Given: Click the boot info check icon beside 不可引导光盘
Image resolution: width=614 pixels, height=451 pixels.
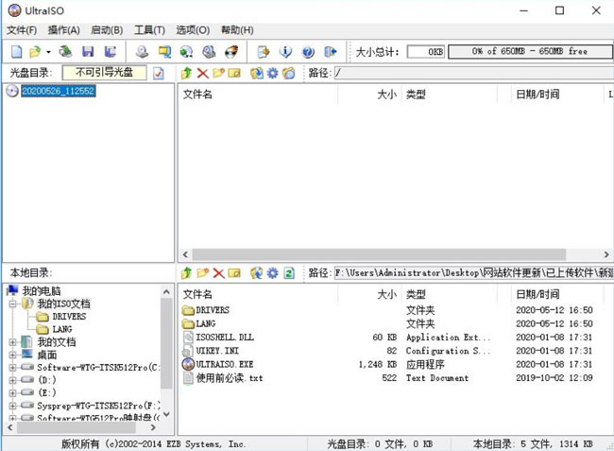Looking at the screenshot, I should [x=159, y=73].
